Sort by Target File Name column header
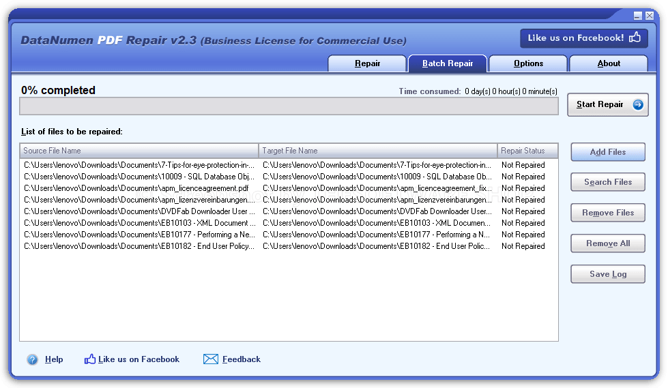Screen dimensions: 668x388 point(378,151)
